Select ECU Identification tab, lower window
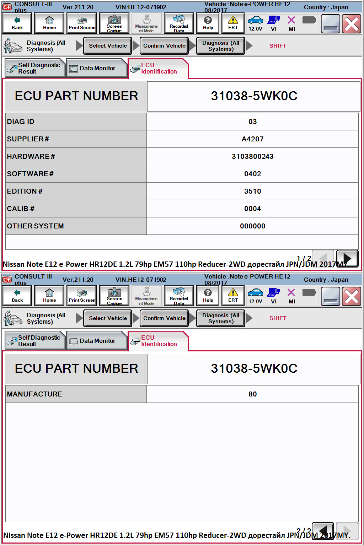Screen dimensions: 364x545 (x=158, y=341)
